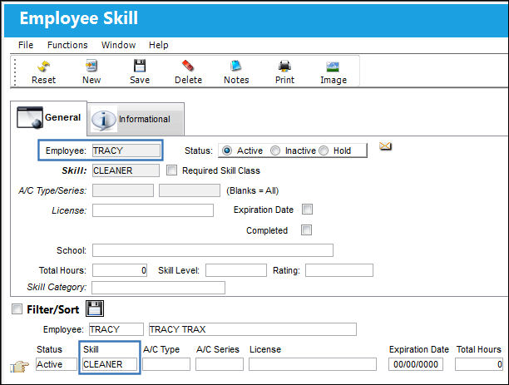Click the Filter Employee field showing TRACY
Image resolution: width=509 pixels, height=385 pixels.
[x=116, y=329]
